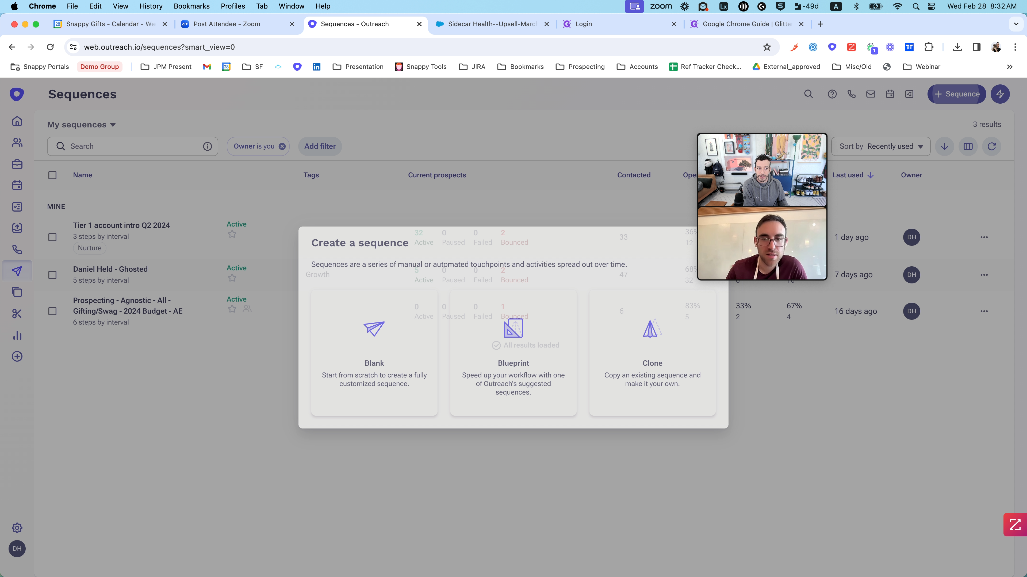Open more options for Tier 1 account intro row
This screenshot has width=1027, height=577.
click(x=984, y=237)
